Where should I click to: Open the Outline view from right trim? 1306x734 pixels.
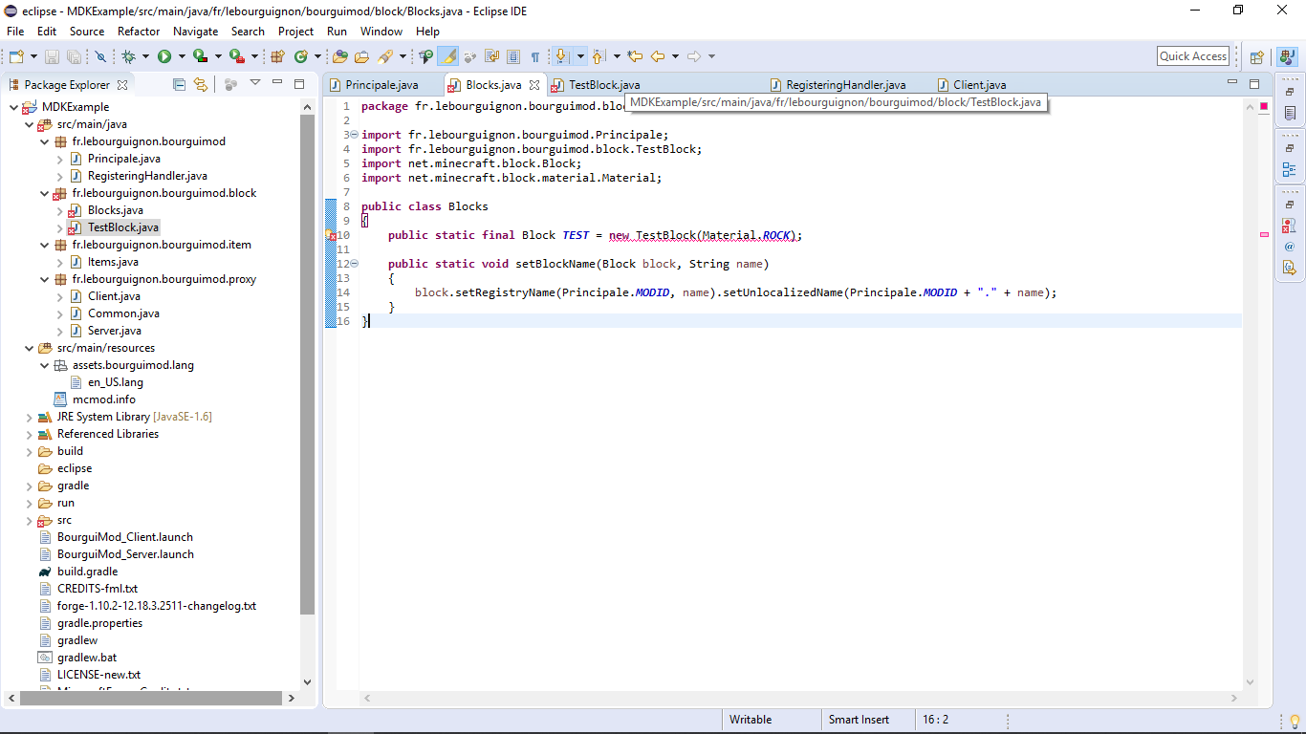[1289, 170]
